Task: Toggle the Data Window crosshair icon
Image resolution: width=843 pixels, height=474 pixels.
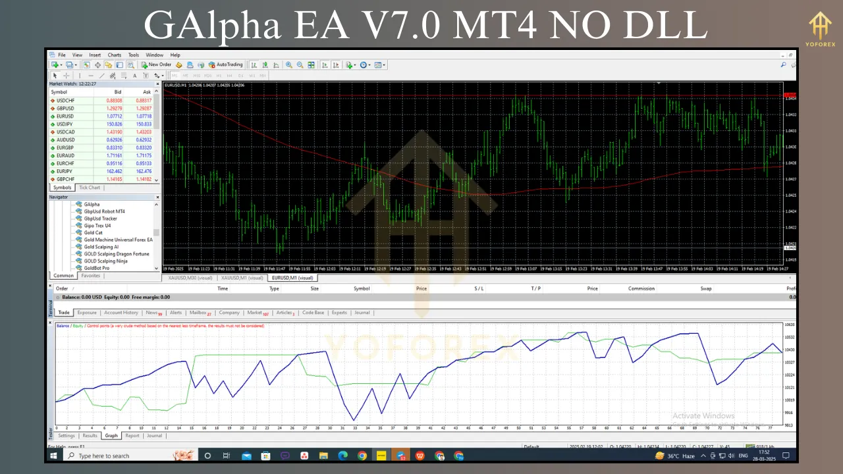Action: pyautogui.click(x=97, y=65)
